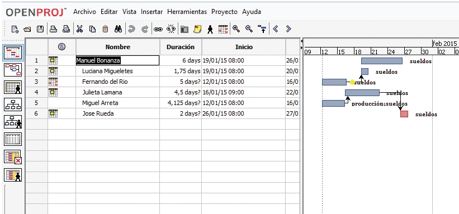
Task: Open the Herramientas menu
Action: click(x=187, y=12)
